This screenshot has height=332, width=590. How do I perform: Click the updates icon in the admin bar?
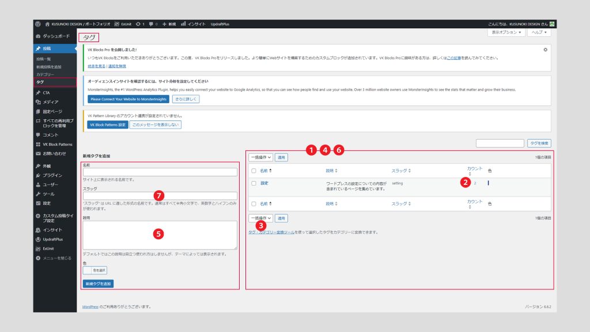click(x=138, y=24)
